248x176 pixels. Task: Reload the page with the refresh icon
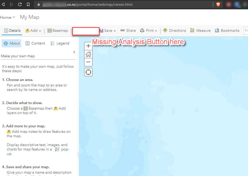(20, 4)
